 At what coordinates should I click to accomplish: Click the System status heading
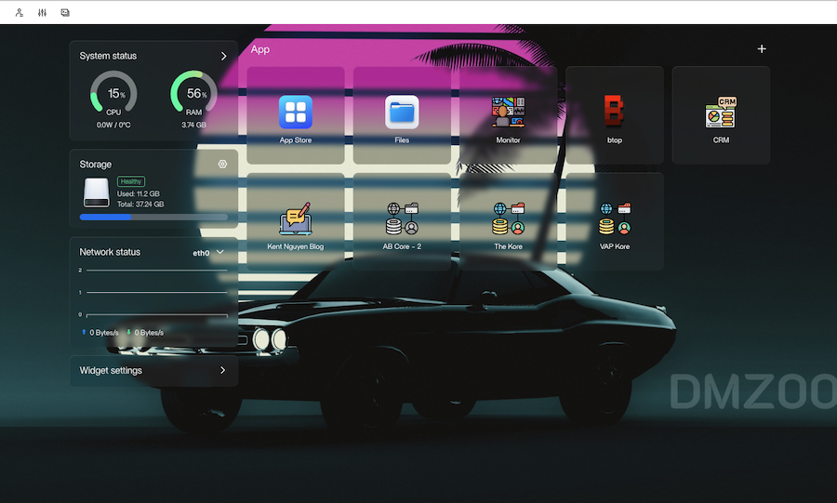108,56
